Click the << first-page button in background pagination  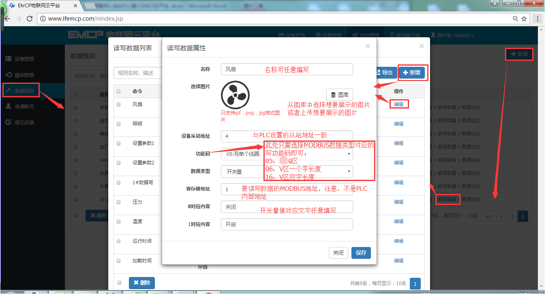[489, 217]
